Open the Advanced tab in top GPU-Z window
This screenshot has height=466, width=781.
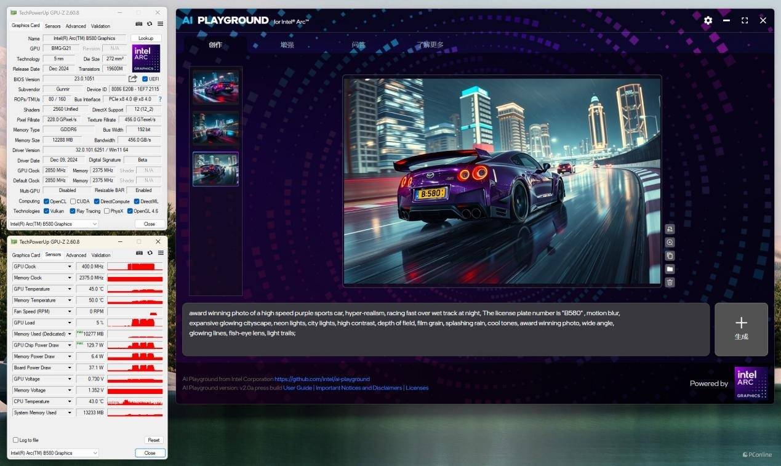(76, 26)
